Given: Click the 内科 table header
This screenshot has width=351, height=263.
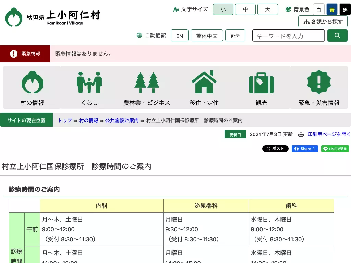Looking at the screenshot, I should coord(101,206).
